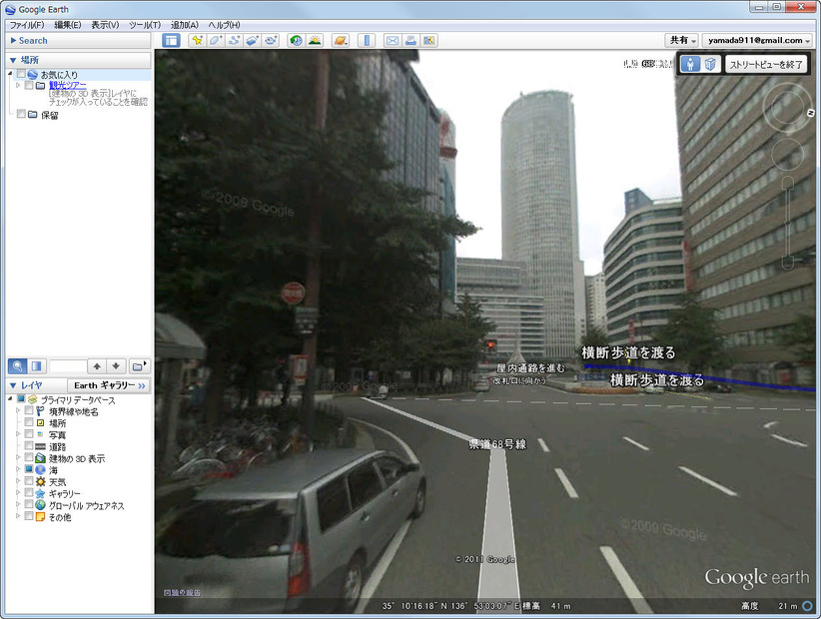Expand the 境界線や地名 layer tree
The height and width of the screenshot is (619, 821).
[x=18, y=411]
